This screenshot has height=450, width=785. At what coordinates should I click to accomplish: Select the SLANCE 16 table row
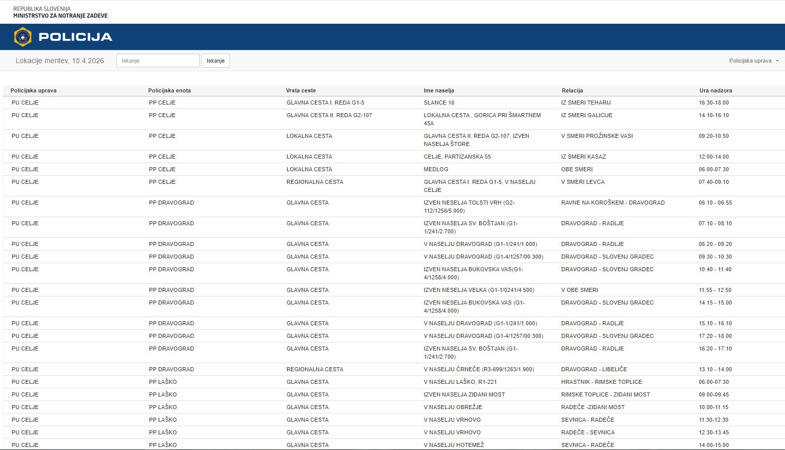pyautogui.click(x=439, y=103)
